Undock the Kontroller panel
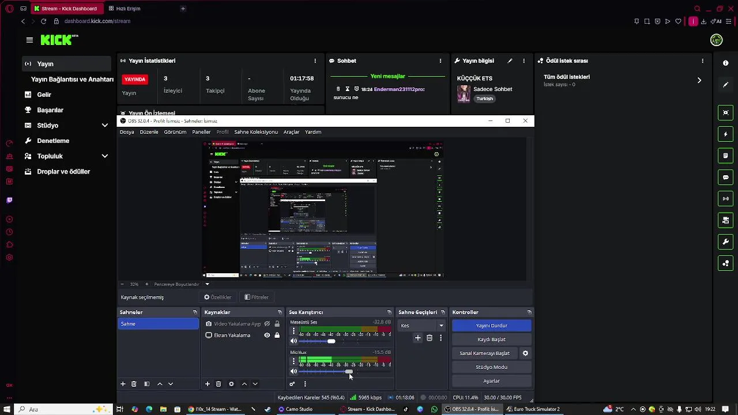Viewport: 738px width, 415px height. point(529,312)
